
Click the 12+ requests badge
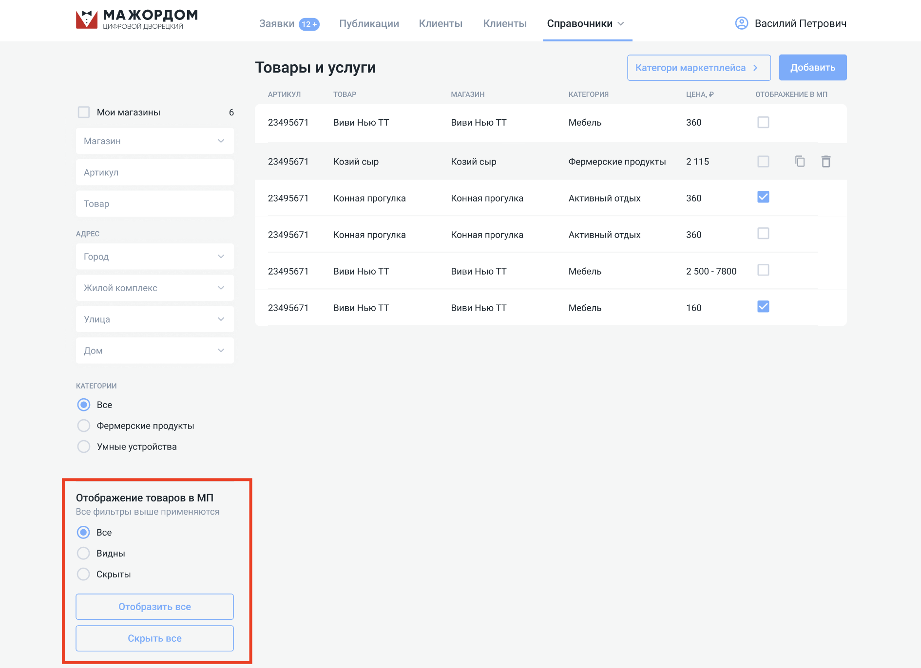309,24
